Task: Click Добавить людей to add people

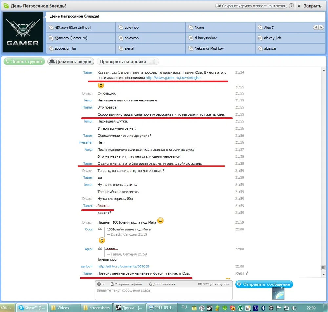Action: [71, 62]
